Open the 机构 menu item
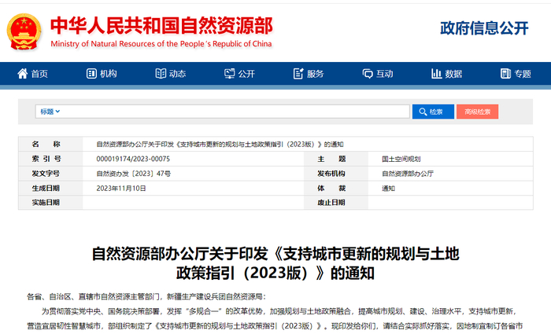This screenshot has height=334, width=551. pyautogui.click(x=102, y=74)
